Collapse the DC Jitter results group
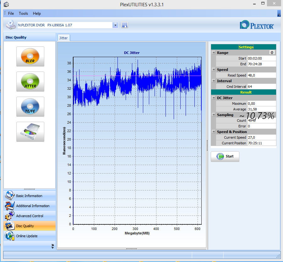This screenshot has height=262, width=283. (214, 98)
